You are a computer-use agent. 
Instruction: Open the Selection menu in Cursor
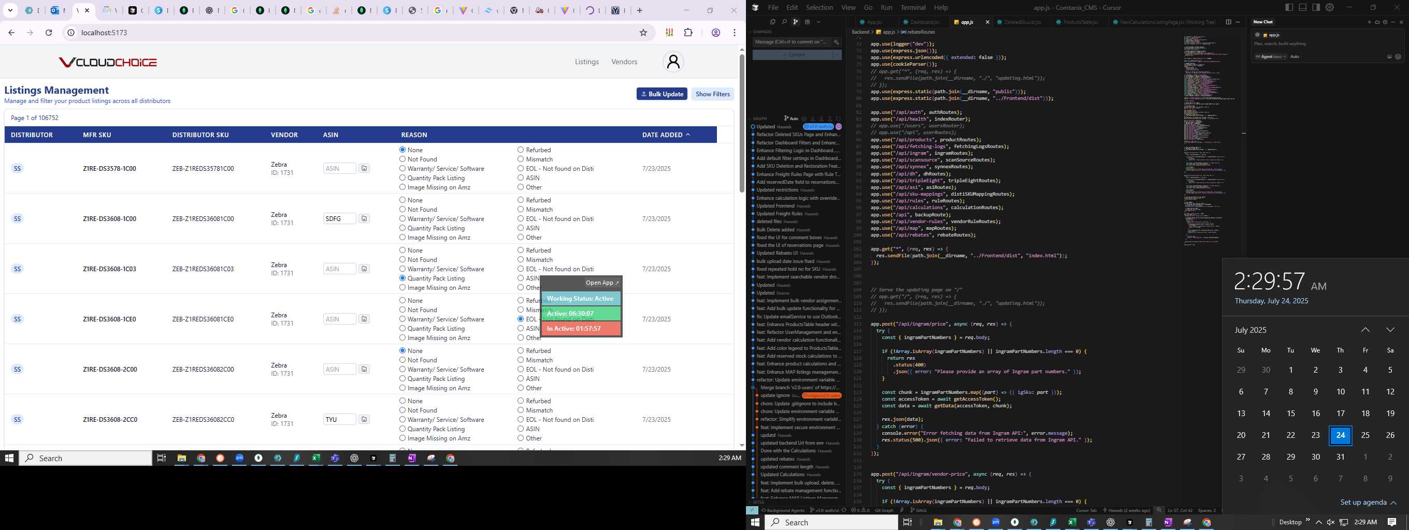(x=819, y=8)
